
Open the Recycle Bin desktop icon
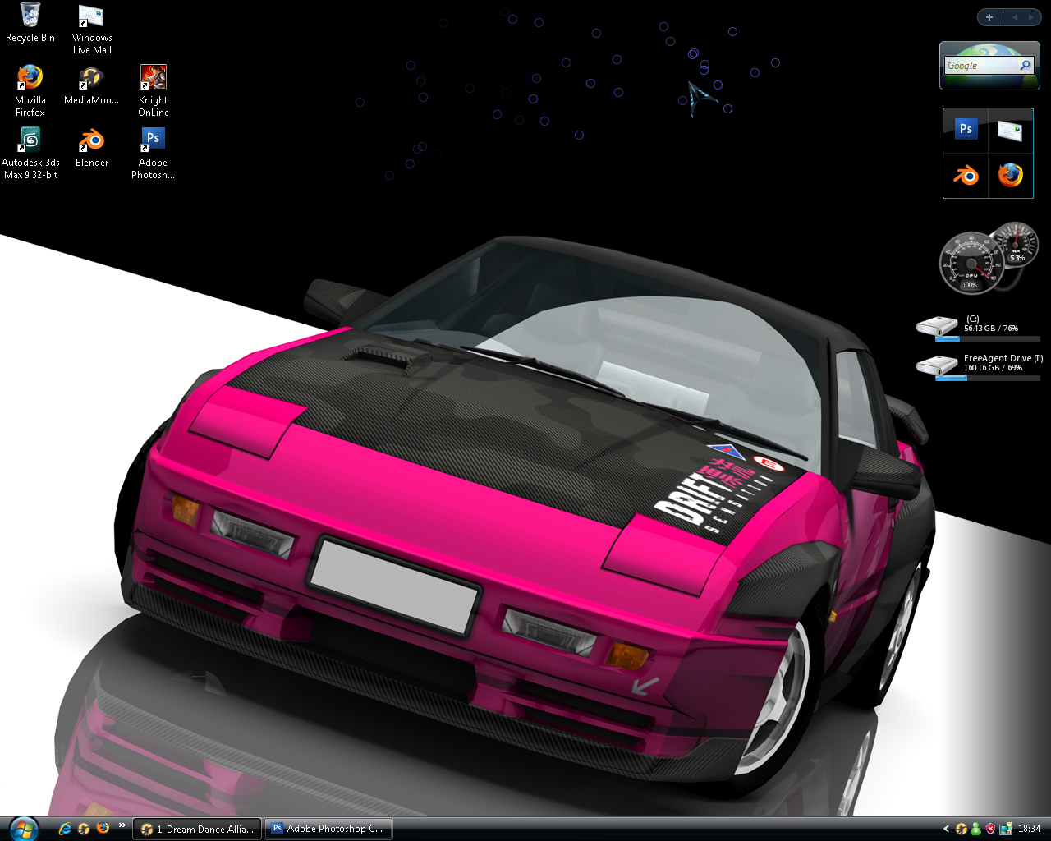click(x=30, y=23)
